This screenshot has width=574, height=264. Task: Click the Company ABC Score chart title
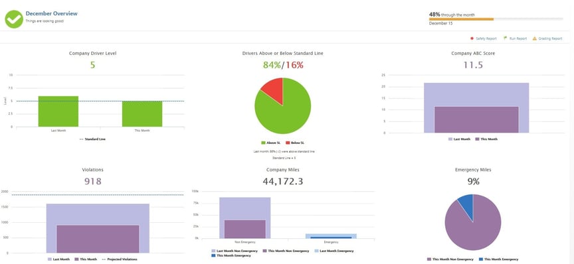[x=473, y=53]
